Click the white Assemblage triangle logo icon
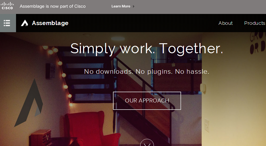 25,23
